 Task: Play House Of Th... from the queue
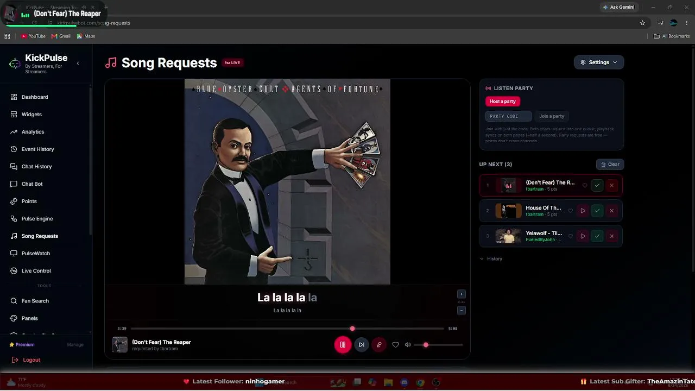click(x=583, y=211)
